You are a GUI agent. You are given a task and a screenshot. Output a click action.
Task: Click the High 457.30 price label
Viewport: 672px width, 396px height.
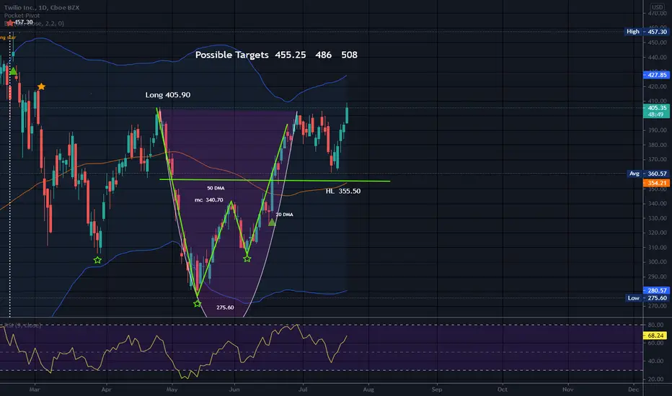(x=647, y=32)
